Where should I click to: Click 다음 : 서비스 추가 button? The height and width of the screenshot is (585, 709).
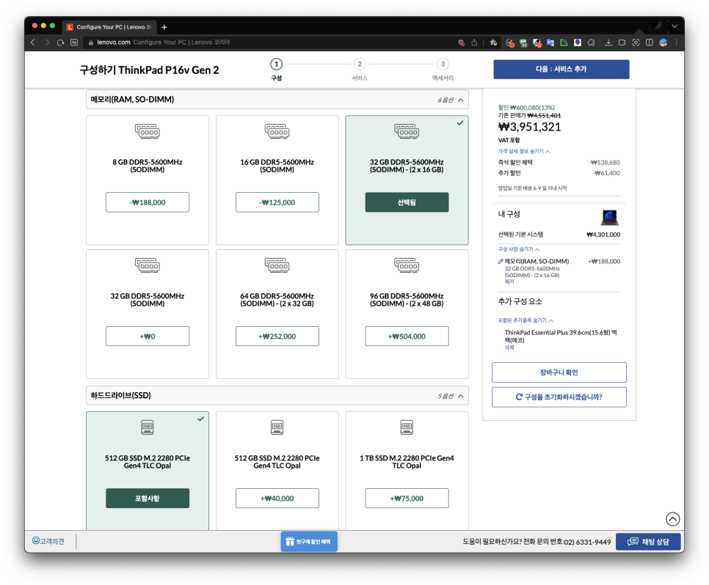(x=561, y=69)
